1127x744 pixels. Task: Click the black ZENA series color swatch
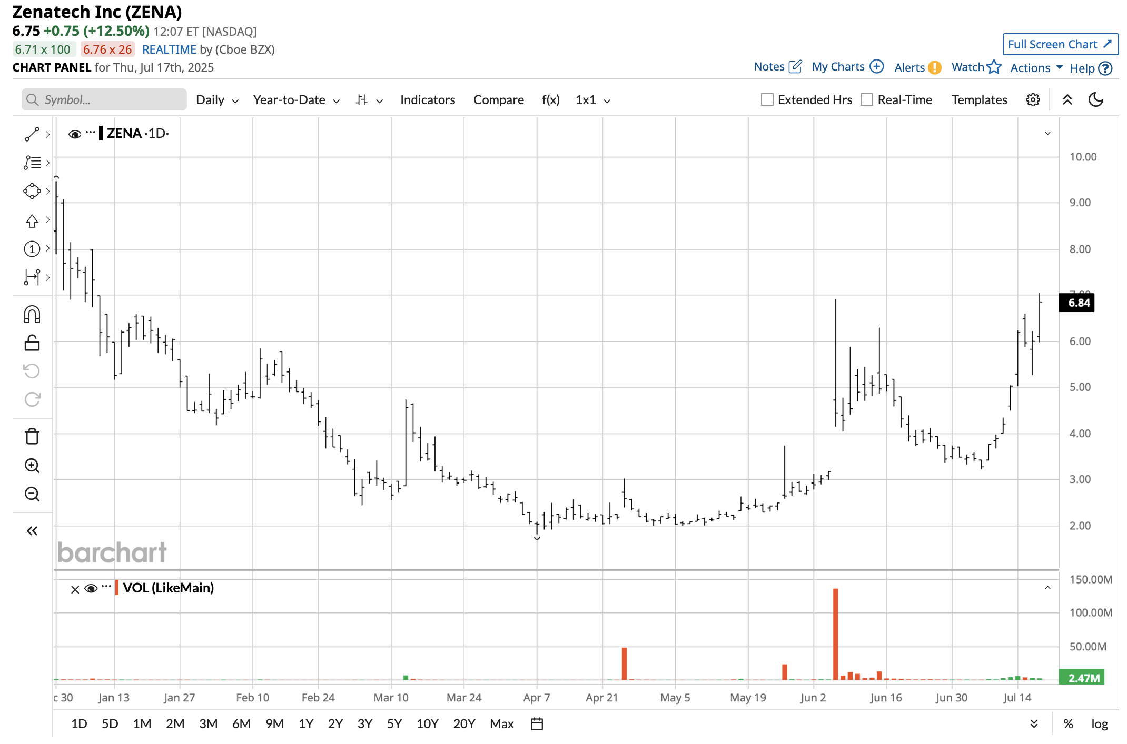[101, 133]
